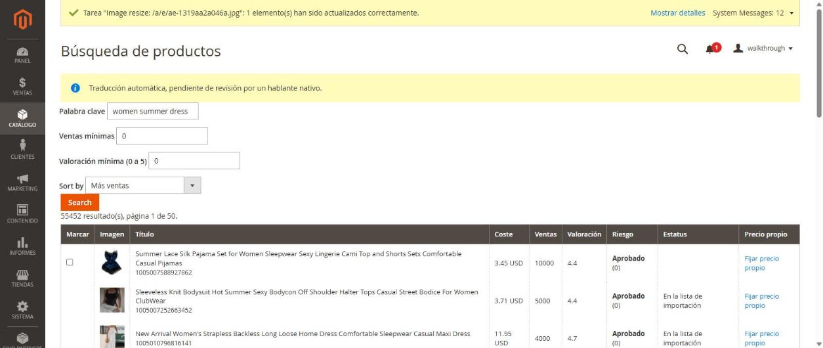Focus the Palabra clave input field
The width and height of the screenshot is (823, 348).
tap(153, 112)
